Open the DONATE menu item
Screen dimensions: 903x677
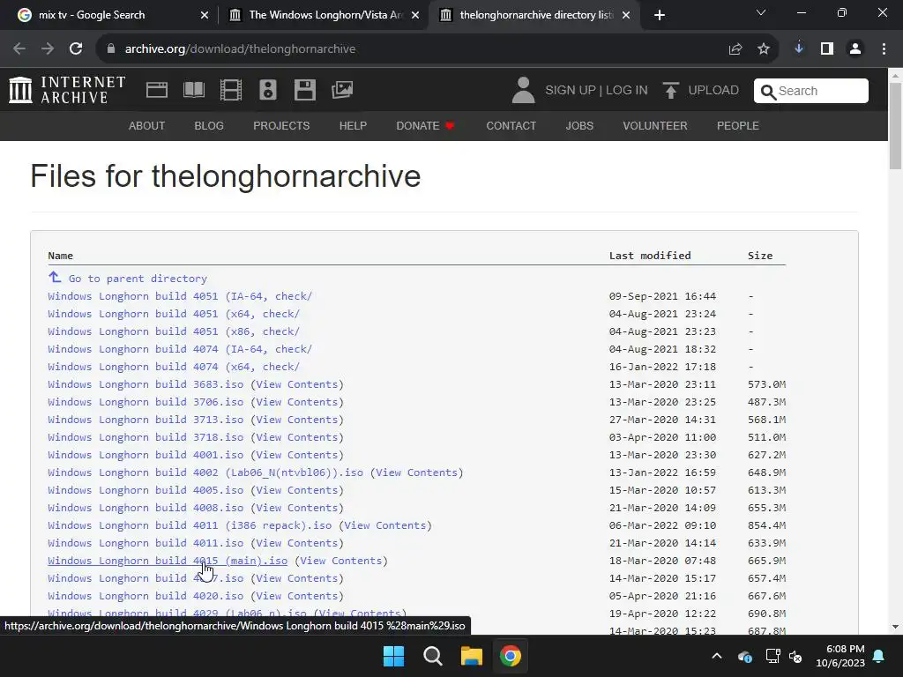(426, 125)
